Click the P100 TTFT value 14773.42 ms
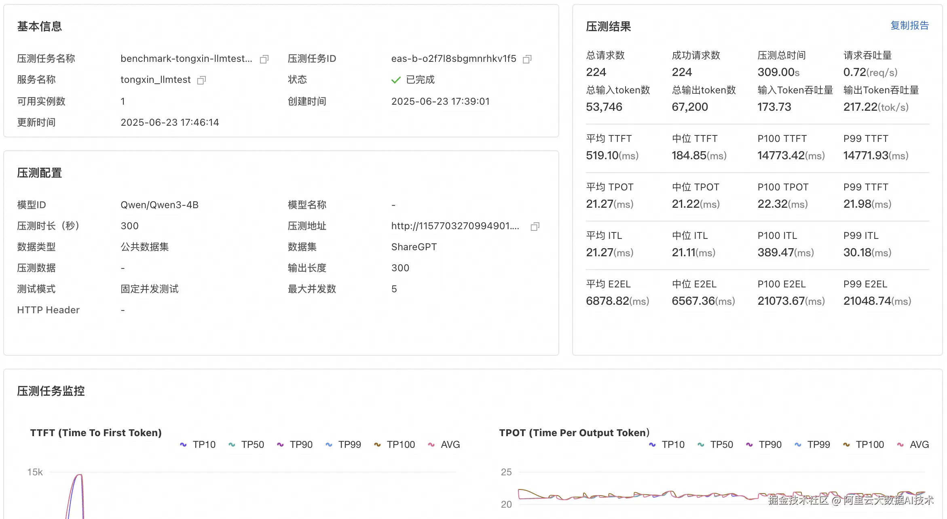The height and width of the screenshot is (519, 947). point(791,156)
